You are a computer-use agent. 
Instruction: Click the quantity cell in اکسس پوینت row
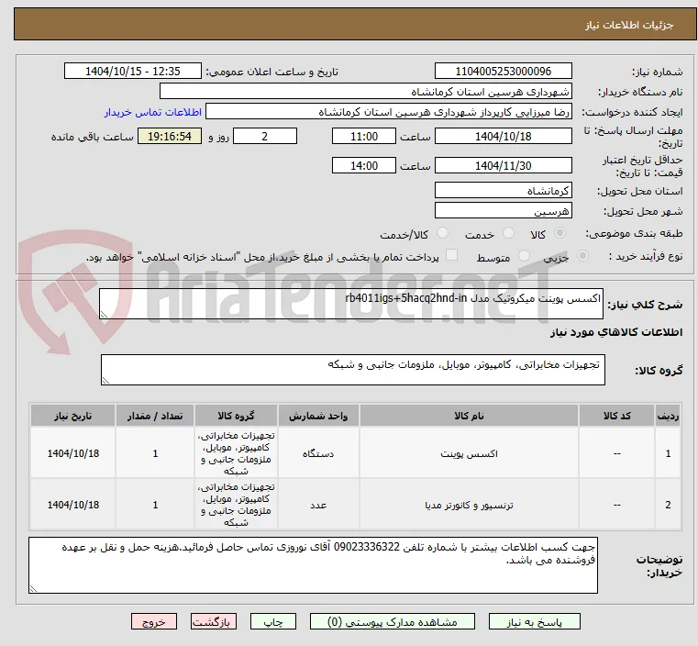pyautogui.click(x=155, y=453)
